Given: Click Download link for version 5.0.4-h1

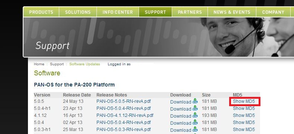Looking at the screenshot, I should coord(181,109).
